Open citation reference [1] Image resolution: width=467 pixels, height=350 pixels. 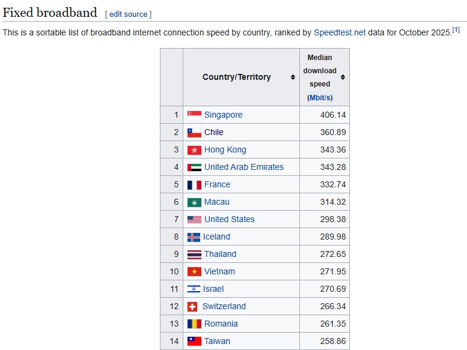pyautogui.click(x=456, y=30)
